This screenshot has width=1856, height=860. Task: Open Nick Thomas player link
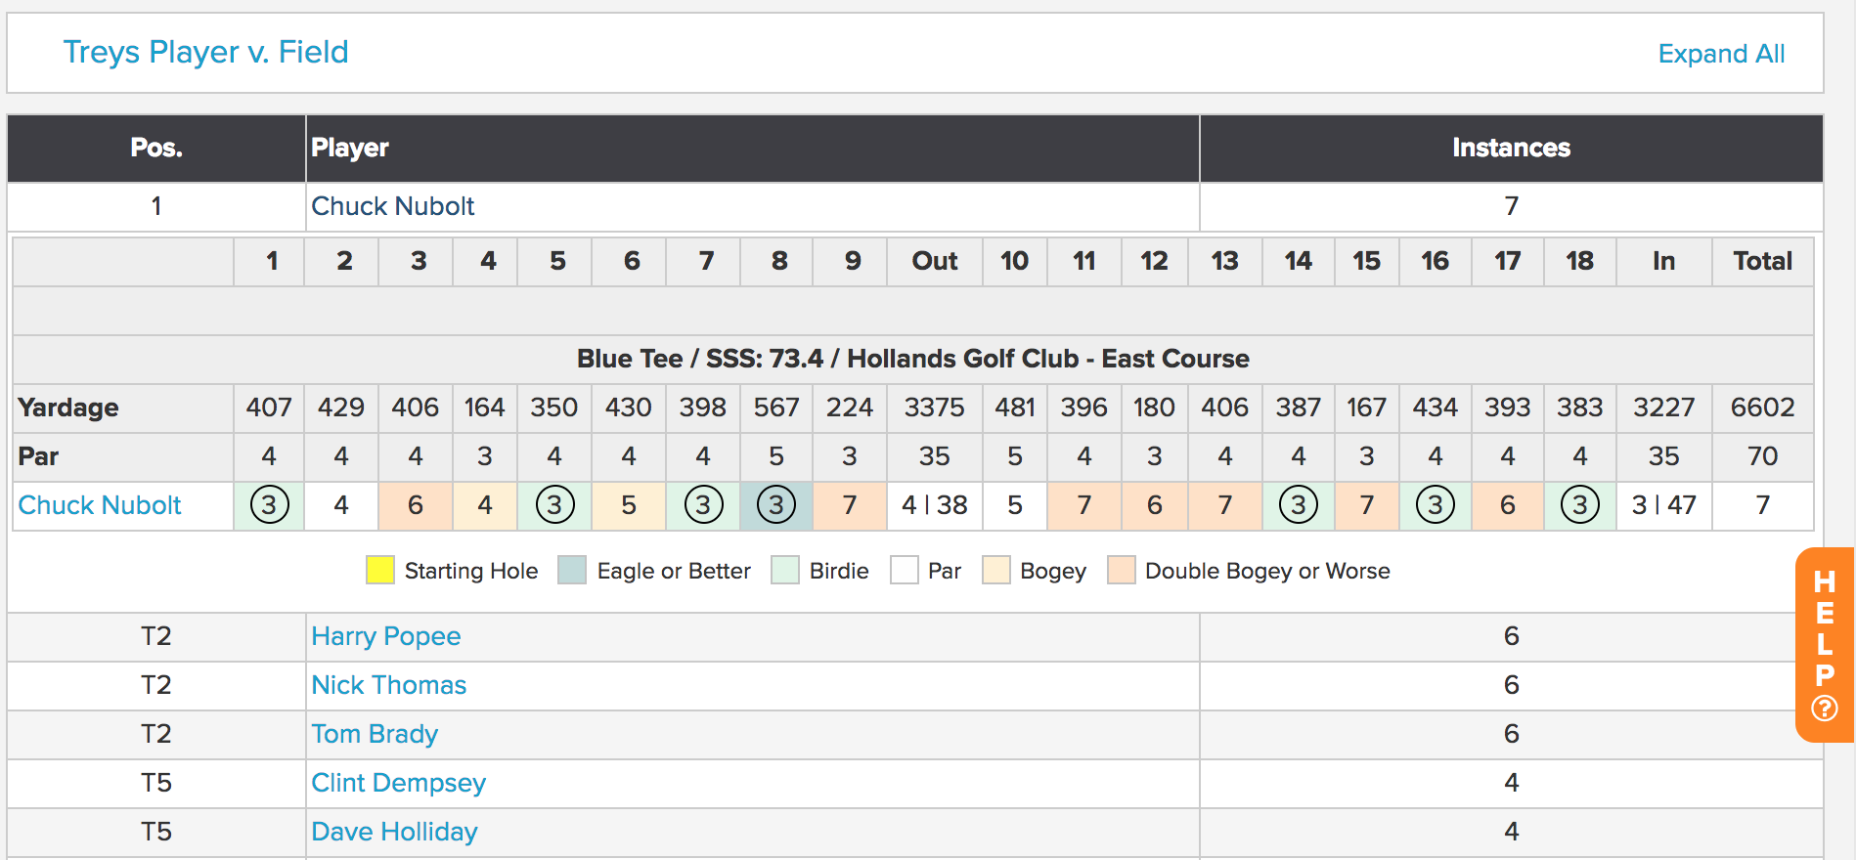(x=388, y=685)
